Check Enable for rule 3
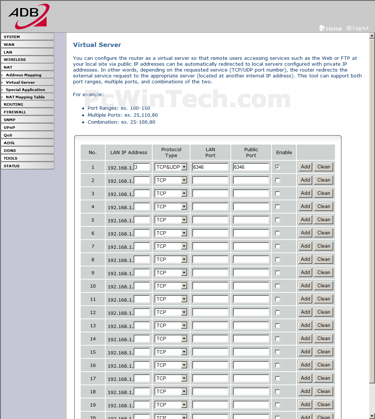This screenshot has height=419, width=375. (x=277, y=193)
